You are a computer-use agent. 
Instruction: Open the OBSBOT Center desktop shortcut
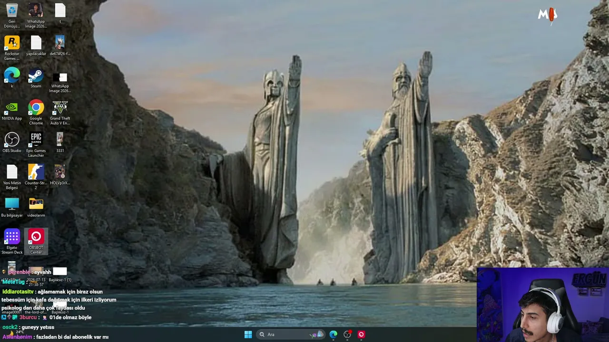[x=36, y=242]
